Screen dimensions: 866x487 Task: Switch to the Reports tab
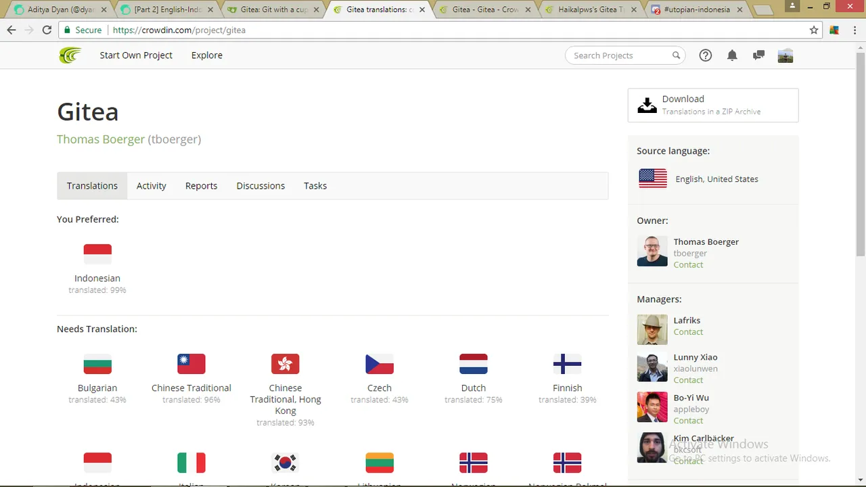coord(202,186)
